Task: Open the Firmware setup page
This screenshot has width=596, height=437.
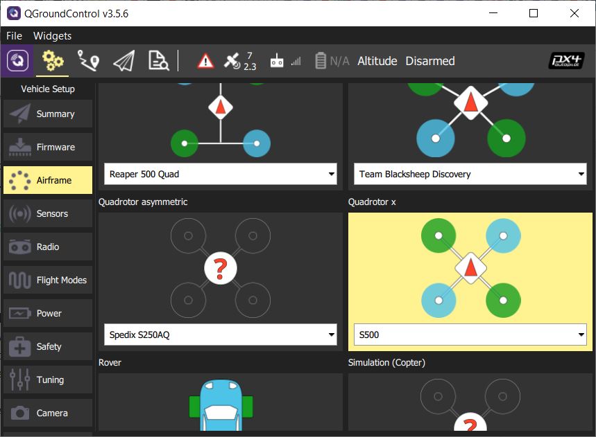Action: (x=48, y=147)
